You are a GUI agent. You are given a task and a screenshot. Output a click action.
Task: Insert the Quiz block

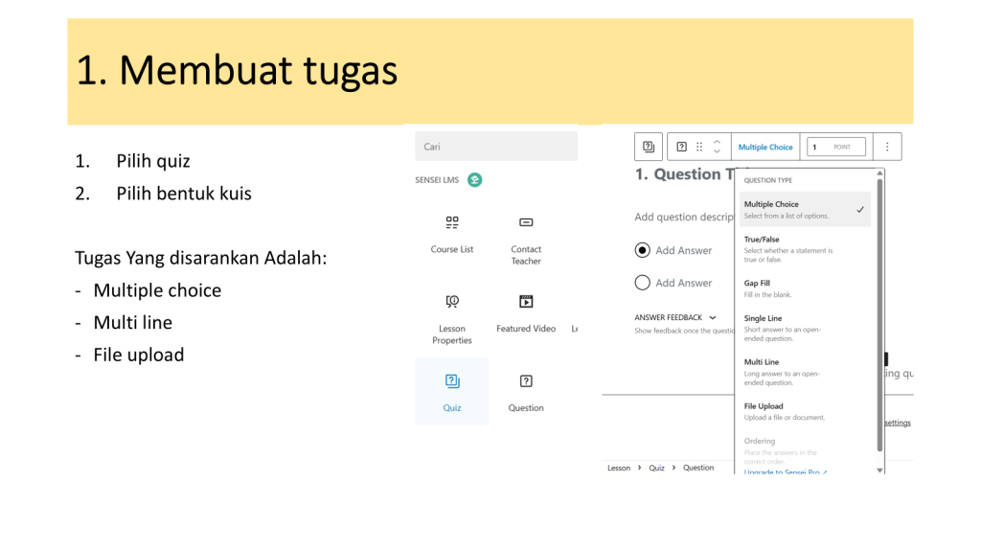[x=452, y=391]
